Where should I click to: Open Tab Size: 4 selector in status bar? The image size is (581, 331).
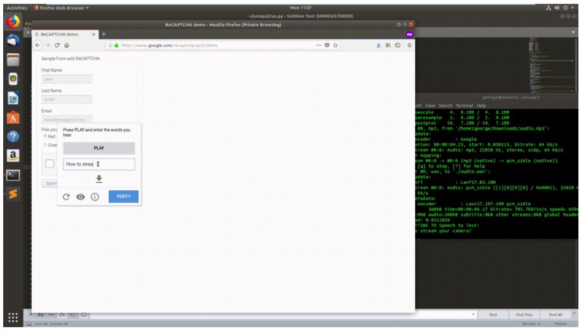pyautogui.click(x=531, y=324)
